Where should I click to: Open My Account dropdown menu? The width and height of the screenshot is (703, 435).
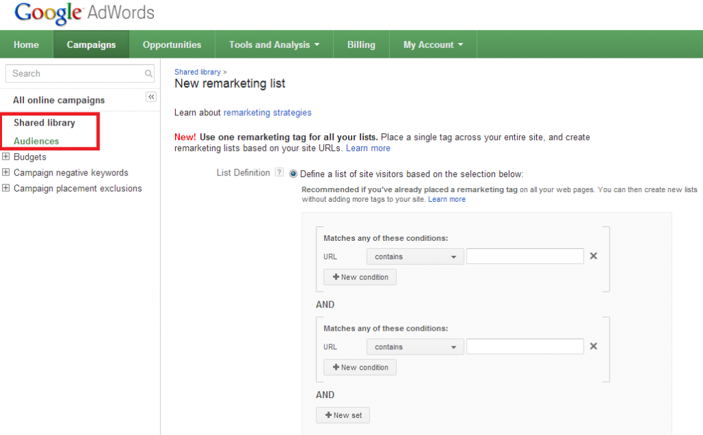433,45
